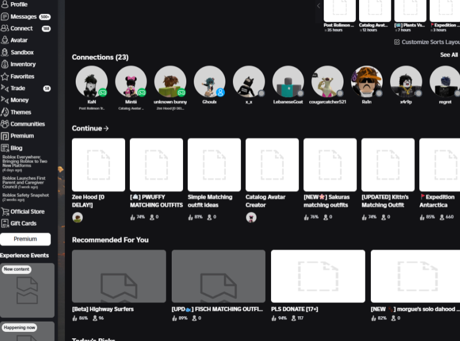Open PWUFFY MATCHING OUTFITS tile
The image size is (460, 341).
click(x=156, y=165)
